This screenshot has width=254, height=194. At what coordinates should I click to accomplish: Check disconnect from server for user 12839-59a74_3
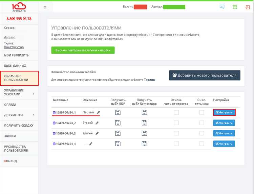click(x=176, y=133)
